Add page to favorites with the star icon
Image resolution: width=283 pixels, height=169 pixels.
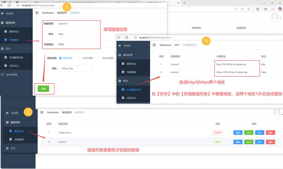pyautogui.click(x=249, y=9)
